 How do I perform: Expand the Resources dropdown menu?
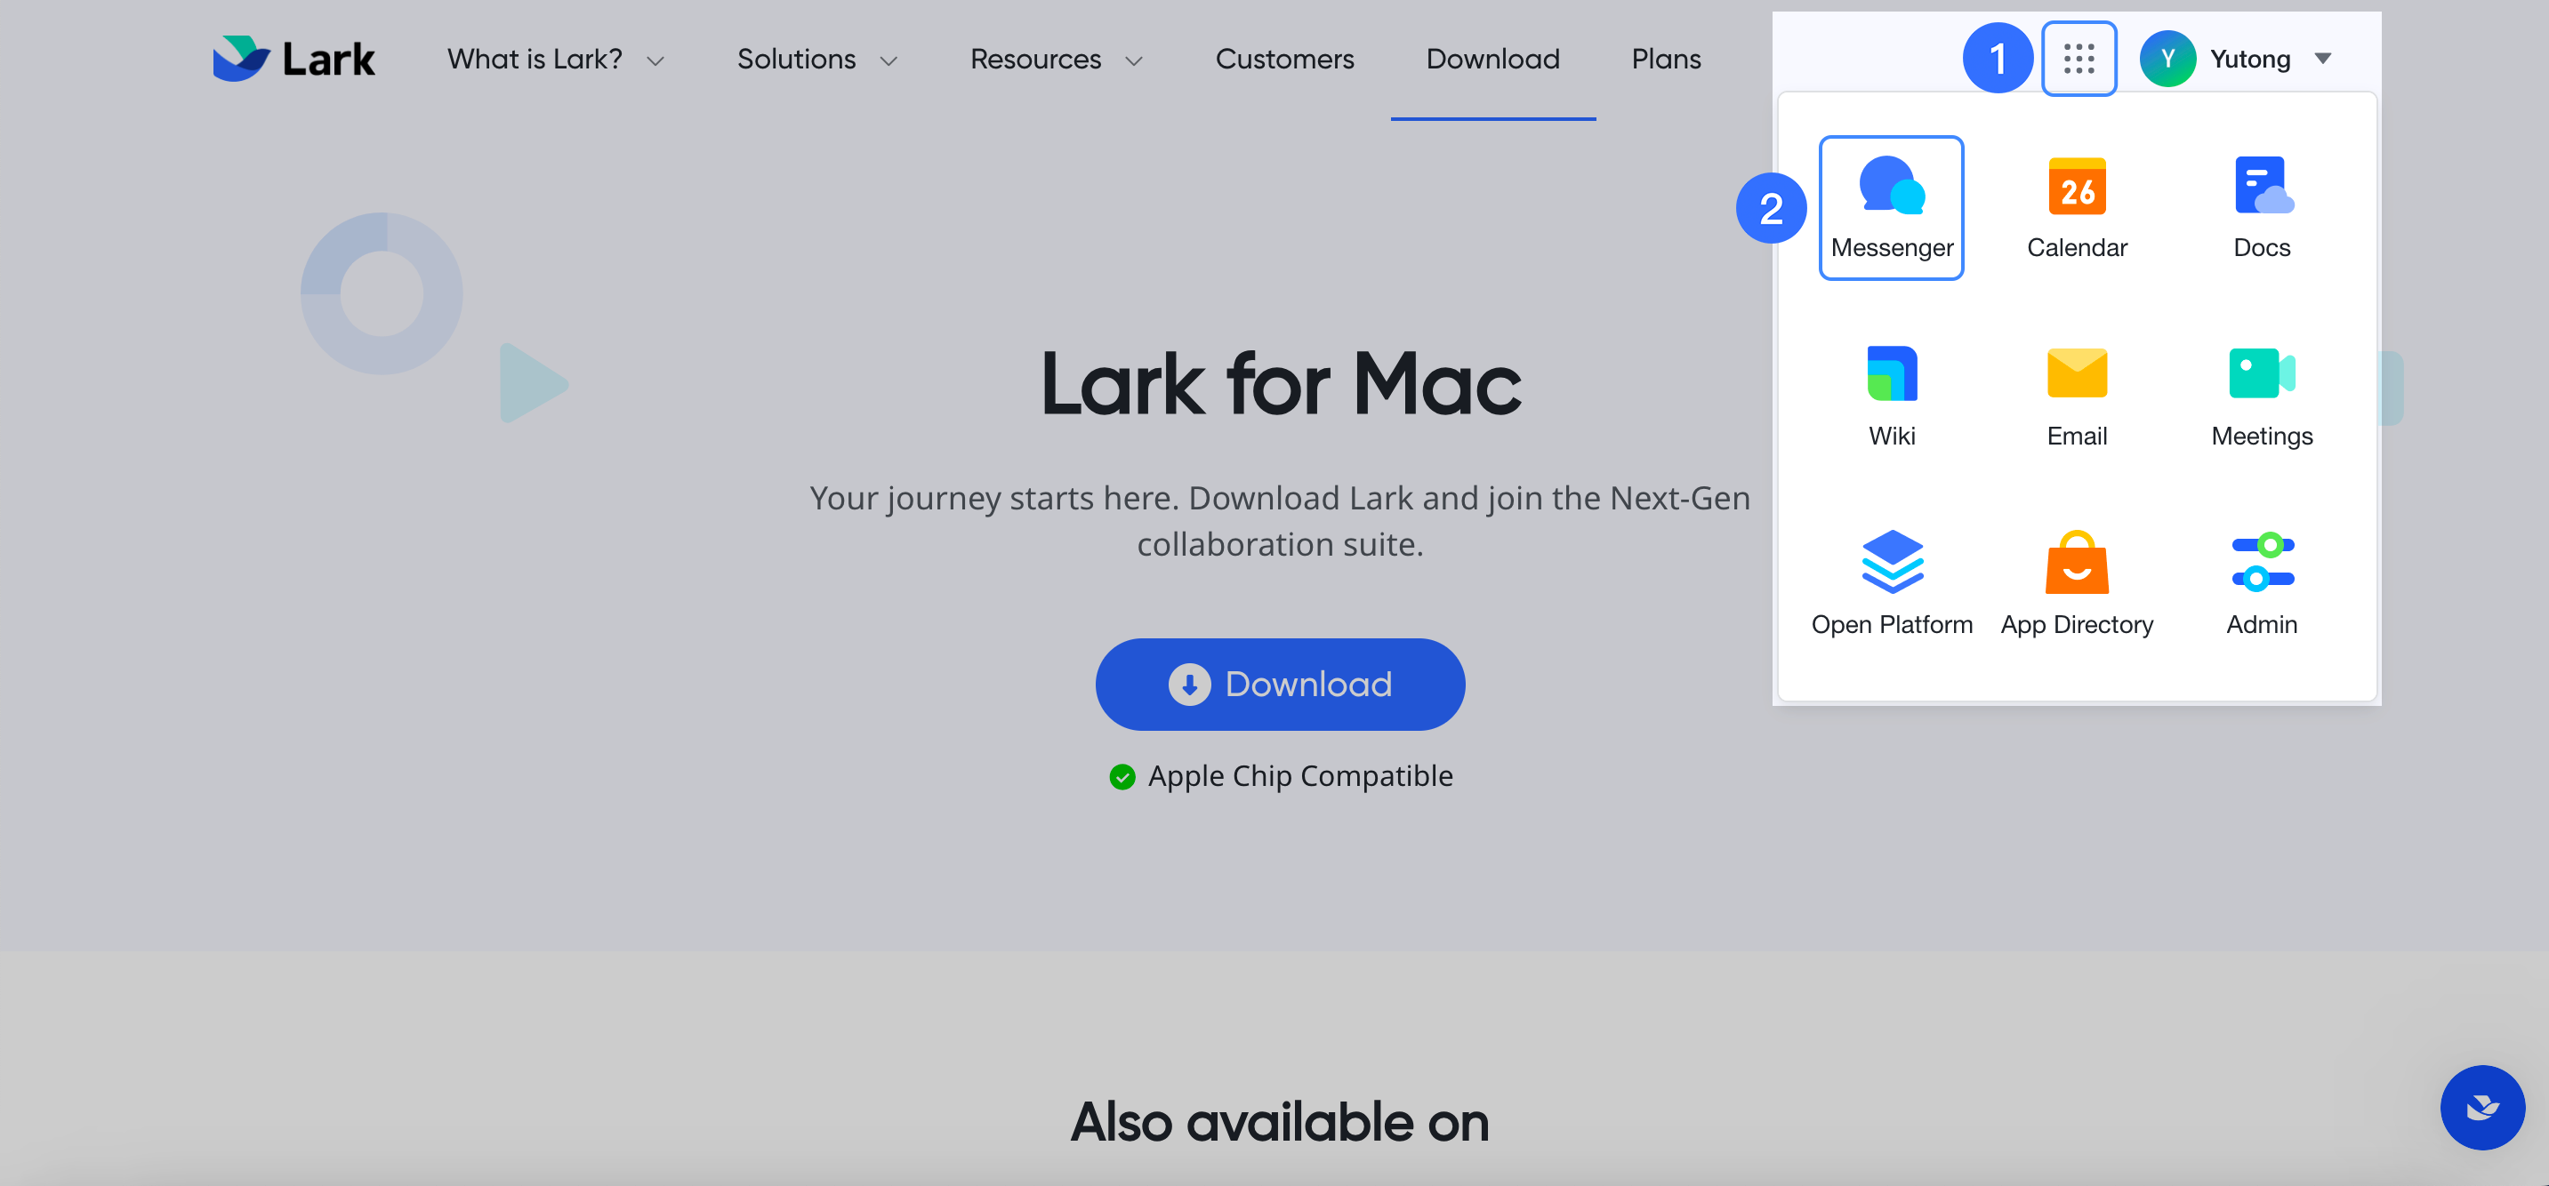pos(1056,60)
